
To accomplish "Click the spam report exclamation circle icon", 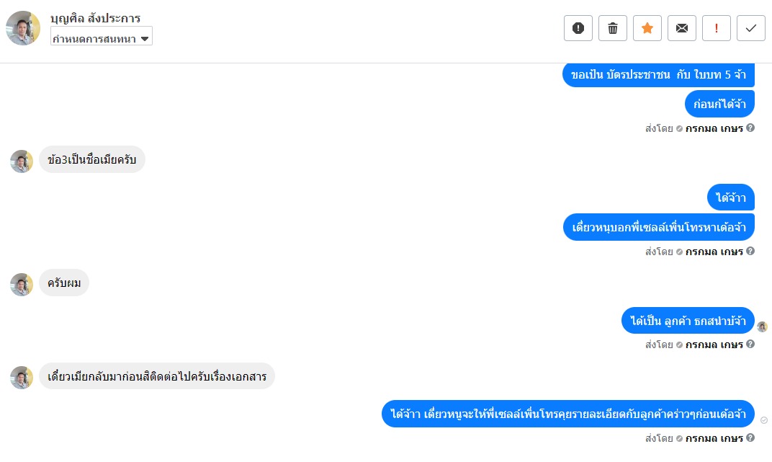I will point(578,28).
